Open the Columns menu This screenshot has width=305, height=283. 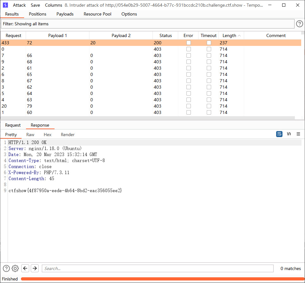click(54, 5)
